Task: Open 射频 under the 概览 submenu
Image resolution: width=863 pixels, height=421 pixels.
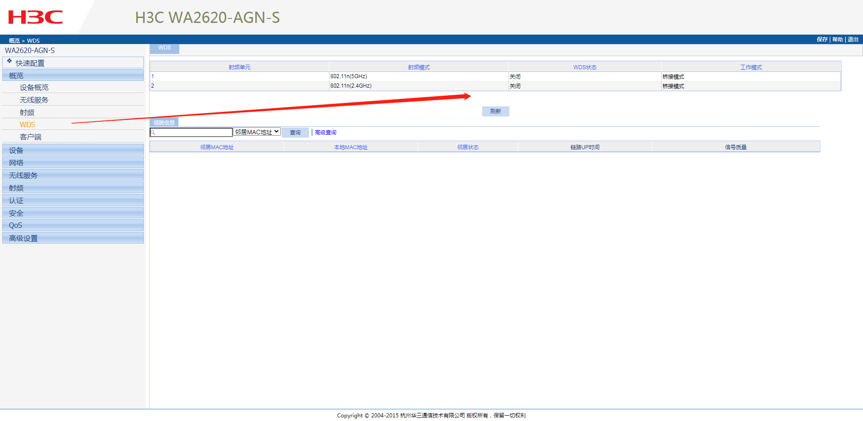Action: pyautogui.click(x=27, y=113)
